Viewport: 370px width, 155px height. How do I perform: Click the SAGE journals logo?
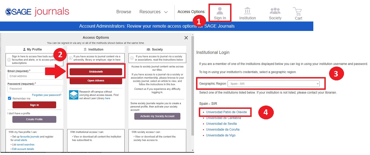coord(37,12)
